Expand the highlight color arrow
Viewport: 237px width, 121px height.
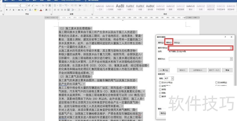coord(38,10)
